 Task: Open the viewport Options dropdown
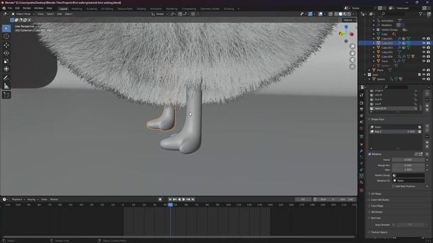[349, 20]
